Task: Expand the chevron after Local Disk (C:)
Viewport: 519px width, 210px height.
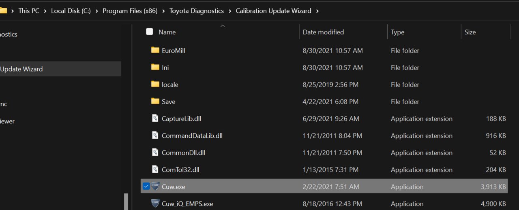Action: pos(97,11)
